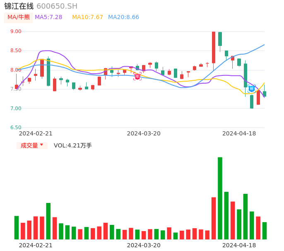284x251 pixels.
Task: Click the 2024-04-18 date under volume chart
Action: (x=239, y=245)
